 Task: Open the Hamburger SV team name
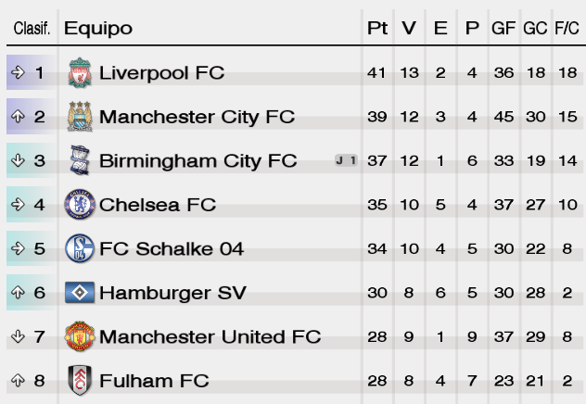(x=172, y=293)
